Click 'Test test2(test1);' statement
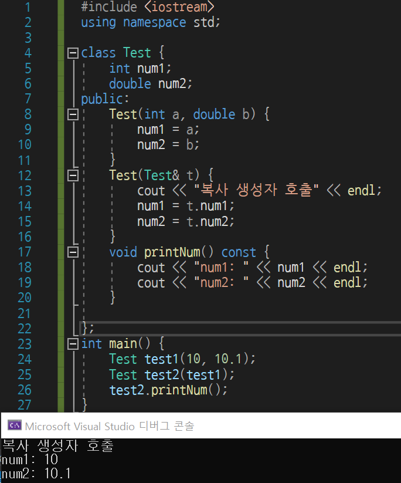Viewport: 401px width, 483px height. [x=172, y=375]
